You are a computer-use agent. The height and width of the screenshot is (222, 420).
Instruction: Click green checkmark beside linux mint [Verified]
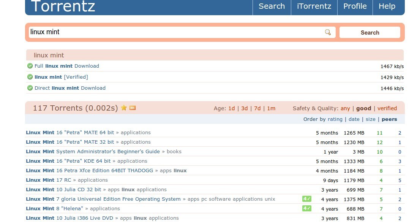point(30,77)
